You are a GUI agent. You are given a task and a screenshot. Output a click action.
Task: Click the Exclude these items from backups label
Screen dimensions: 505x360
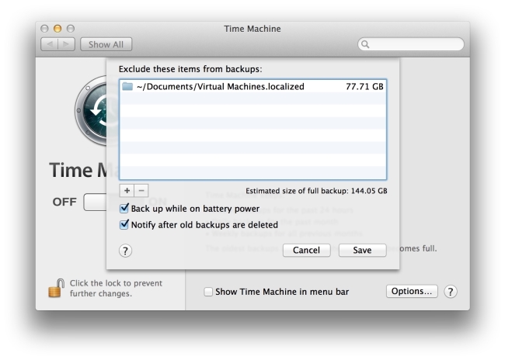pyautogui.click(x=190, y=69)
